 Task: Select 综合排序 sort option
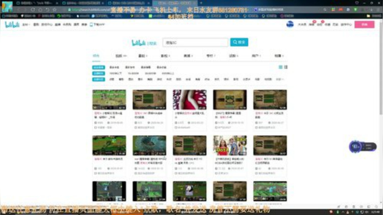point(98,68)
